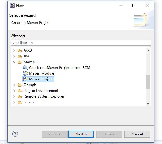
Task: Click the scrollbar down arrow in Wizards list
Action: click(x=148, y=103)
